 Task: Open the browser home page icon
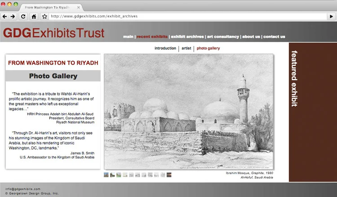tap(34, 17)
